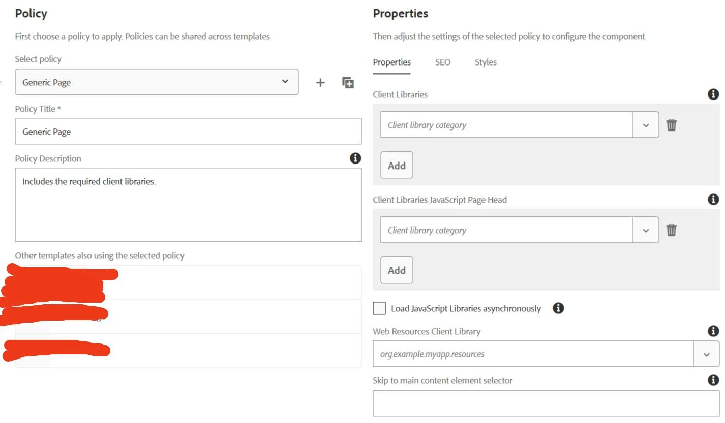Click Add button under JavaScript Page Head
Screen dimensions: 725x423
click(397, 270)
